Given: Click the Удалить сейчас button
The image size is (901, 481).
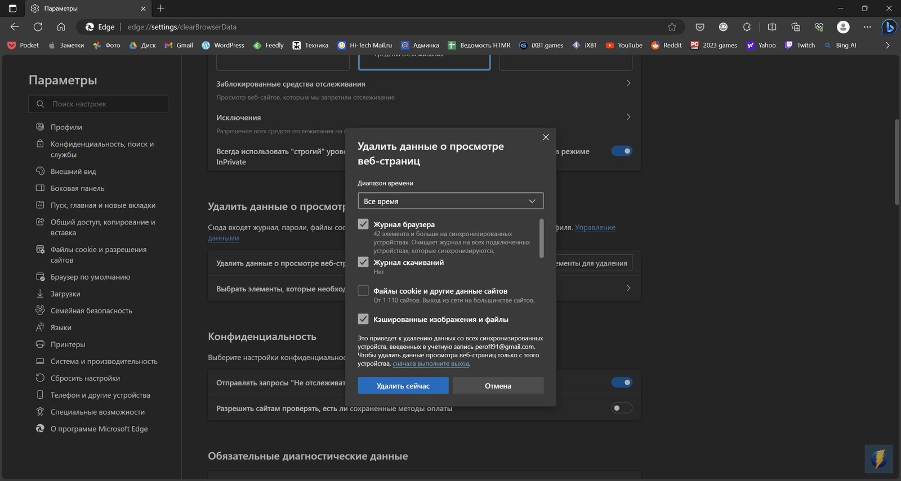Looking at the screenshot, I should (403, 386).
